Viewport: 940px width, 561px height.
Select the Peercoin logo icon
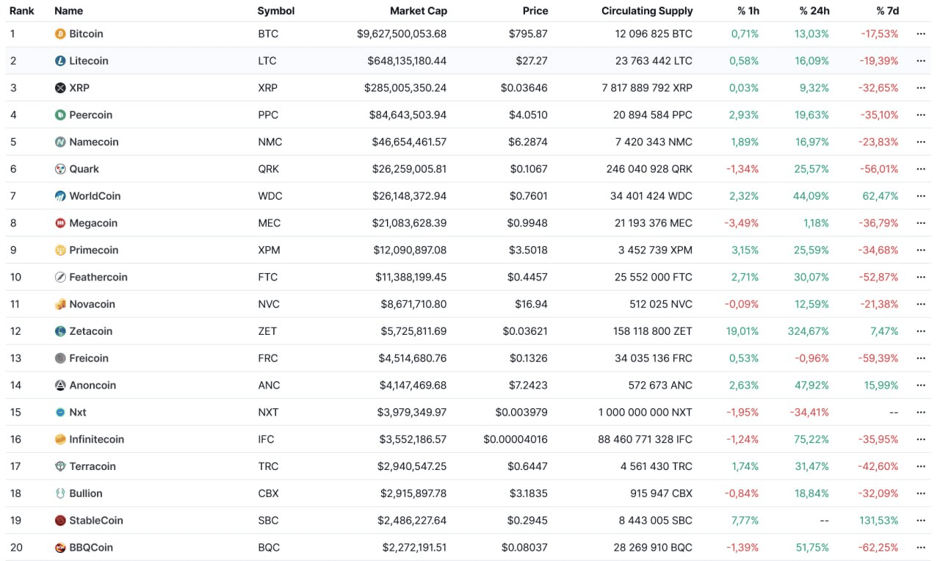(x=59, y=115)
